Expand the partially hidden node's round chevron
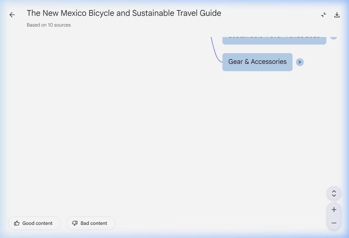The height and width of the screenshot is (238, 349). [333, 37]
